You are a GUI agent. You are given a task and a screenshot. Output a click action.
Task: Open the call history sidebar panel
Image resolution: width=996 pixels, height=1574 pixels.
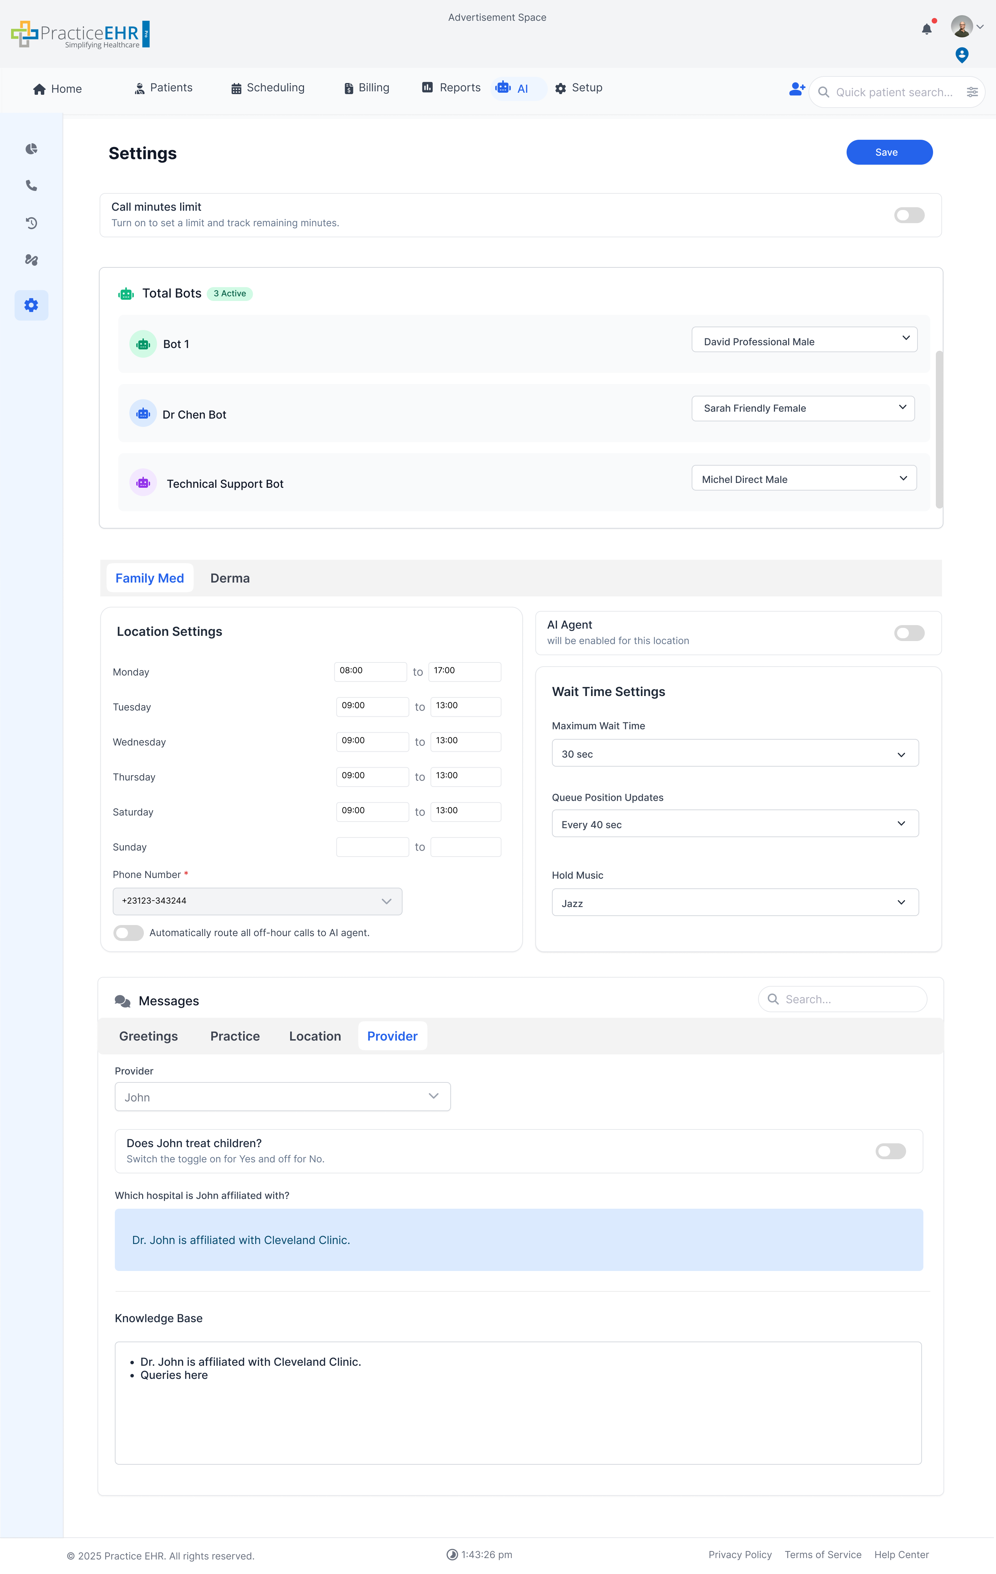pos(31,223)
